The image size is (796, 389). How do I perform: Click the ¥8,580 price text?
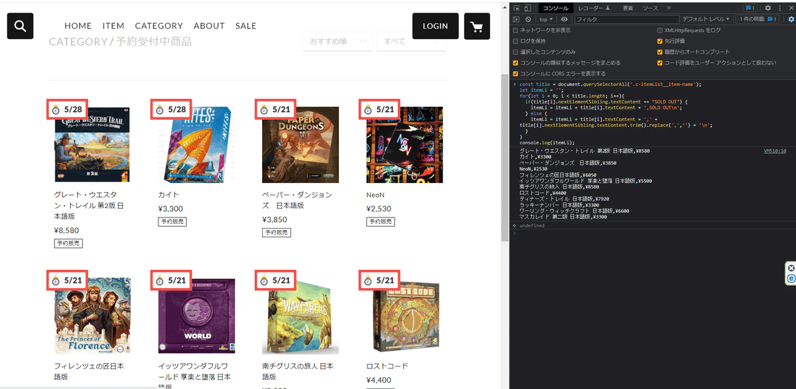pyautogui.click(x=66, y=231)
